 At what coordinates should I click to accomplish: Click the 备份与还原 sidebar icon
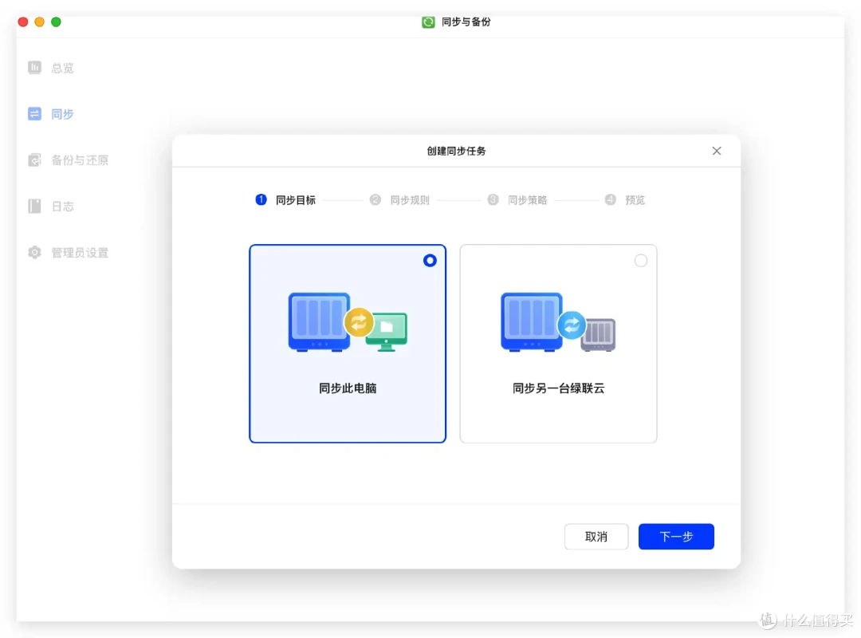pos(34,160)
